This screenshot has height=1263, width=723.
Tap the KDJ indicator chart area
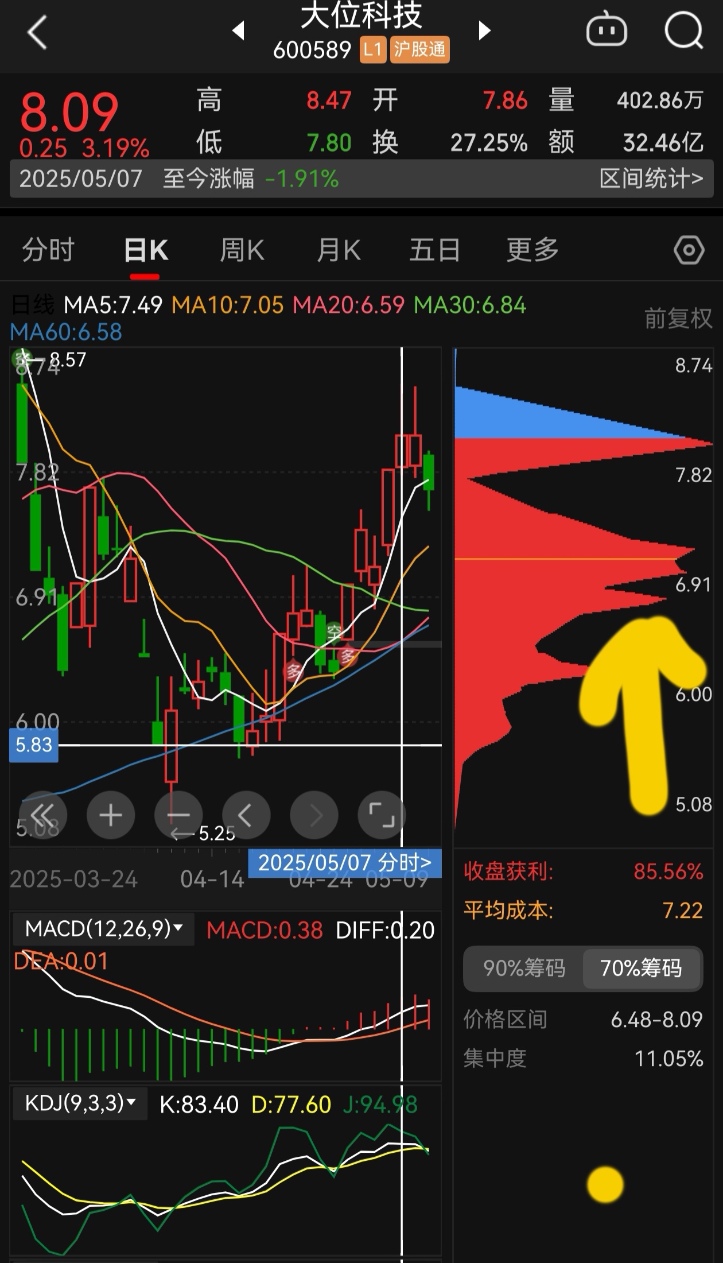click(x=225, y=1188)
